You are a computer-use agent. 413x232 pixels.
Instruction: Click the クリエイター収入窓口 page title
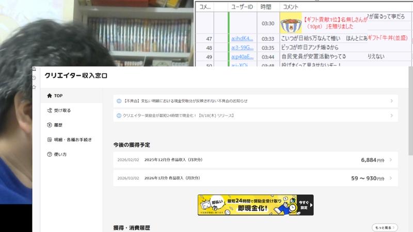[x=76, y=75]
